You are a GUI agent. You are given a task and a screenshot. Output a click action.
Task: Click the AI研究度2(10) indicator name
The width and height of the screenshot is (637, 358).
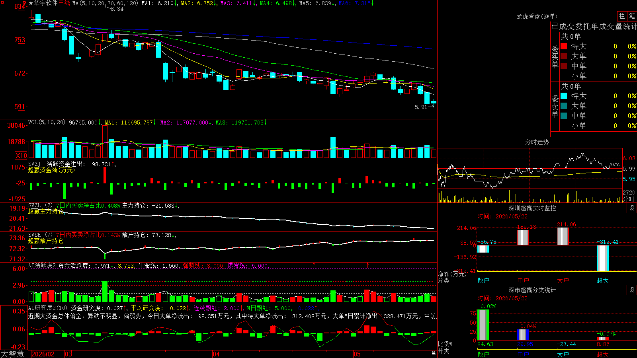[48, 308]
